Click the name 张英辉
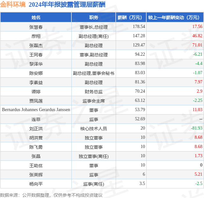This screenshot has height=198, width=204. [36, 175]
